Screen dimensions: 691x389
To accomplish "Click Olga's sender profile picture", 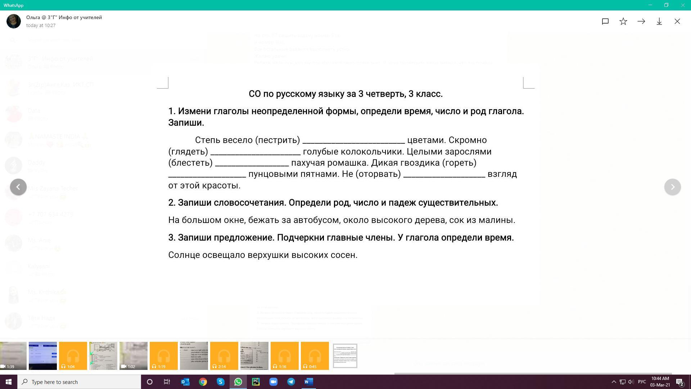I will coord(14,21).
